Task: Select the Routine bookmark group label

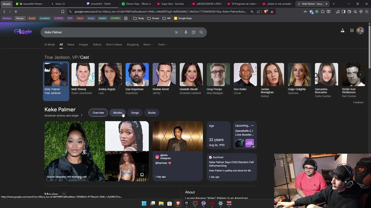Action: click(7, 18)
